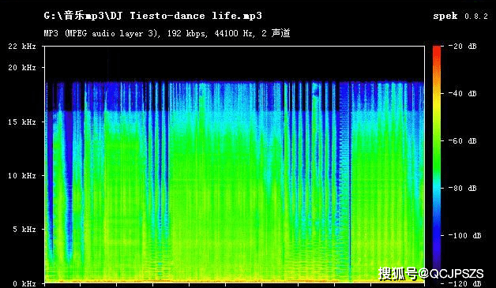Click the '-100 dB' legend label
The width and height of the screenshot is (496, 288).
(x=464, y=235)
